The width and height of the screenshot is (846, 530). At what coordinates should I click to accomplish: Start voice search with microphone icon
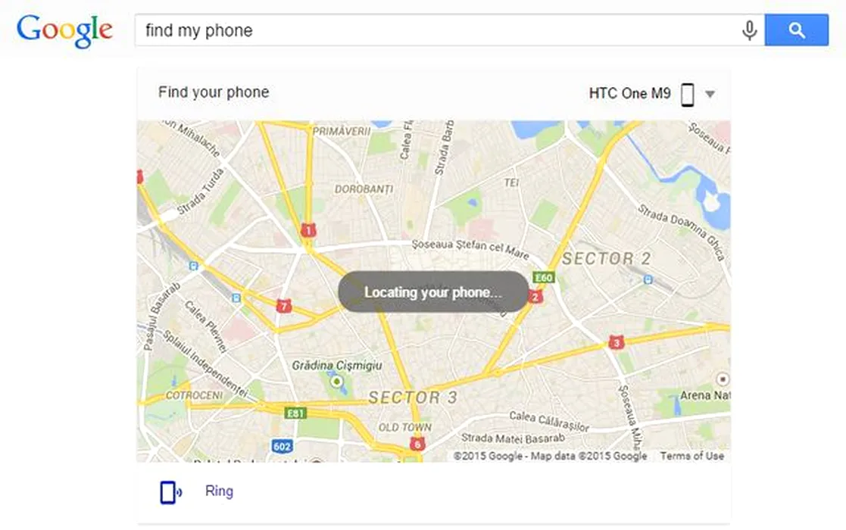(x=749, y=31)
